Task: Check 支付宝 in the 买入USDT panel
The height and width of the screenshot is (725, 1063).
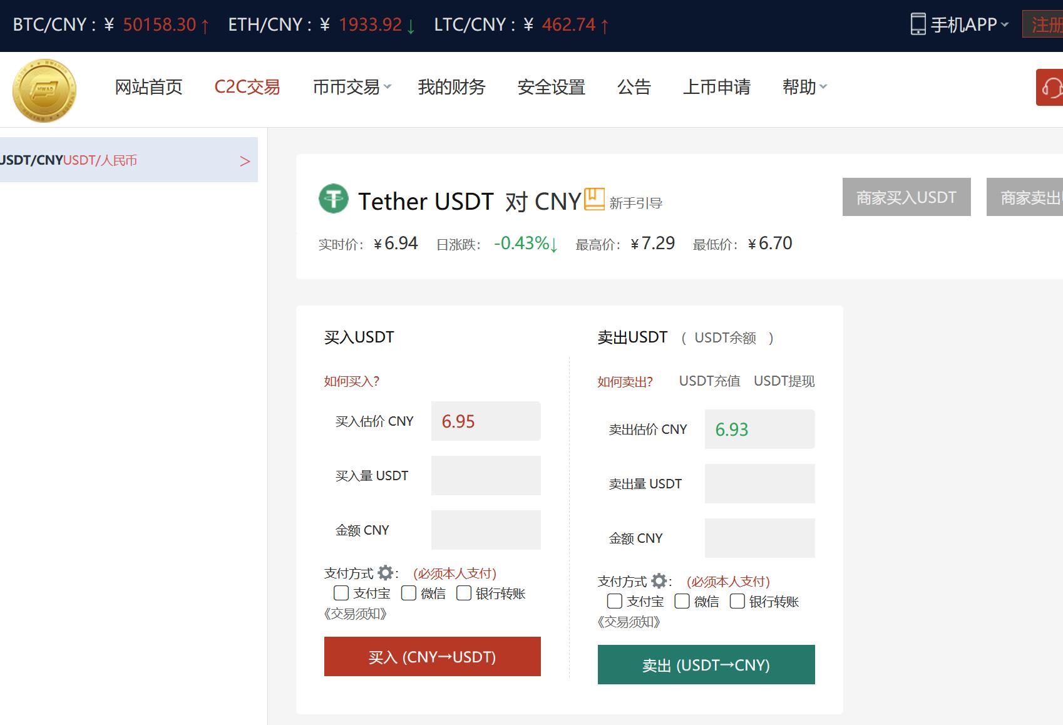Action: [341, 593]
